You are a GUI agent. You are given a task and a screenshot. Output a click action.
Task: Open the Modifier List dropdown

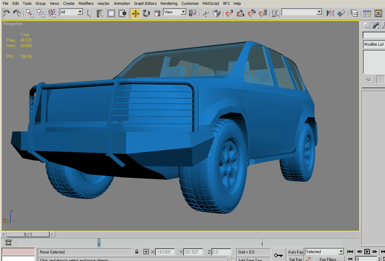374,44
